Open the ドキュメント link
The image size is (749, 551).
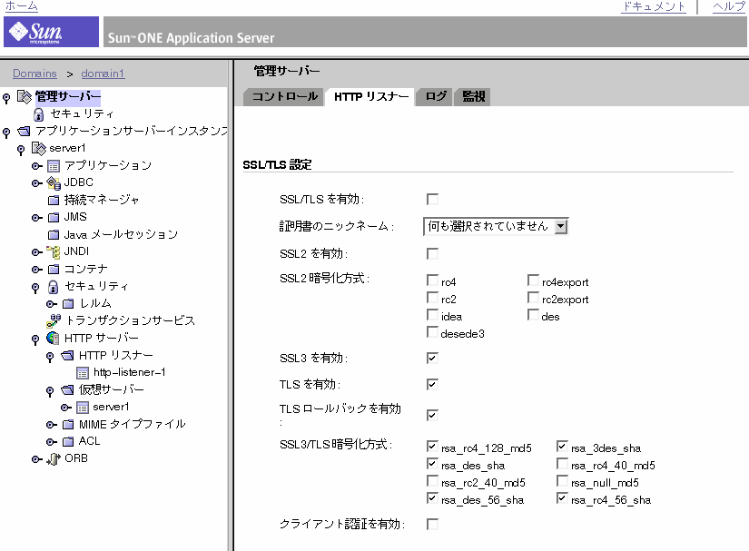(x=653, y=6)
